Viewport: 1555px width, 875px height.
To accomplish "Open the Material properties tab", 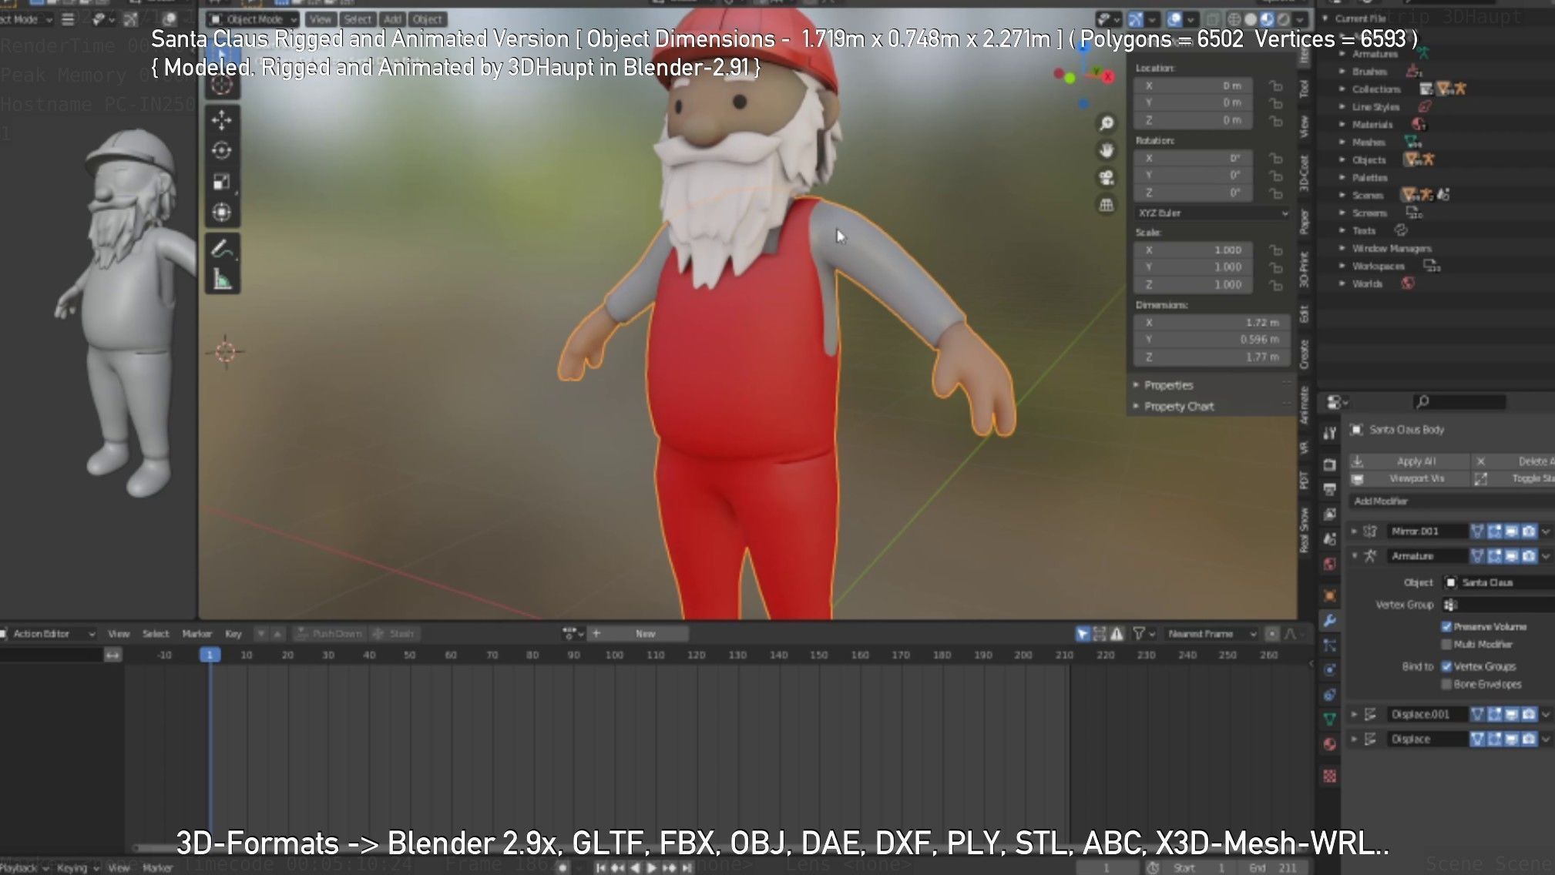I will (1330, 743).
